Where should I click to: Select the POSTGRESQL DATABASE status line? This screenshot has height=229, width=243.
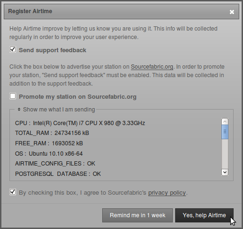58,174
